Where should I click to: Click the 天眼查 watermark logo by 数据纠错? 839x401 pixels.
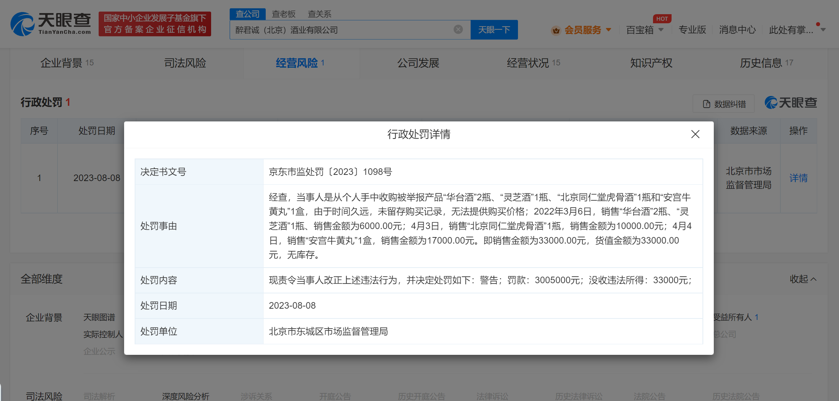791,103
